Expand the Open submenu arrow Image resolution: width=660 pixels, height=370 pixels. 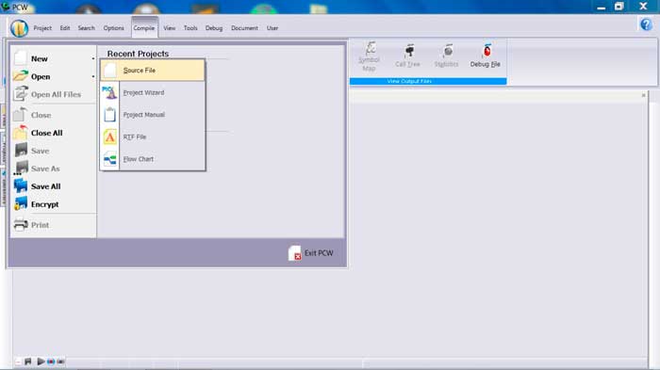(93, 76)
